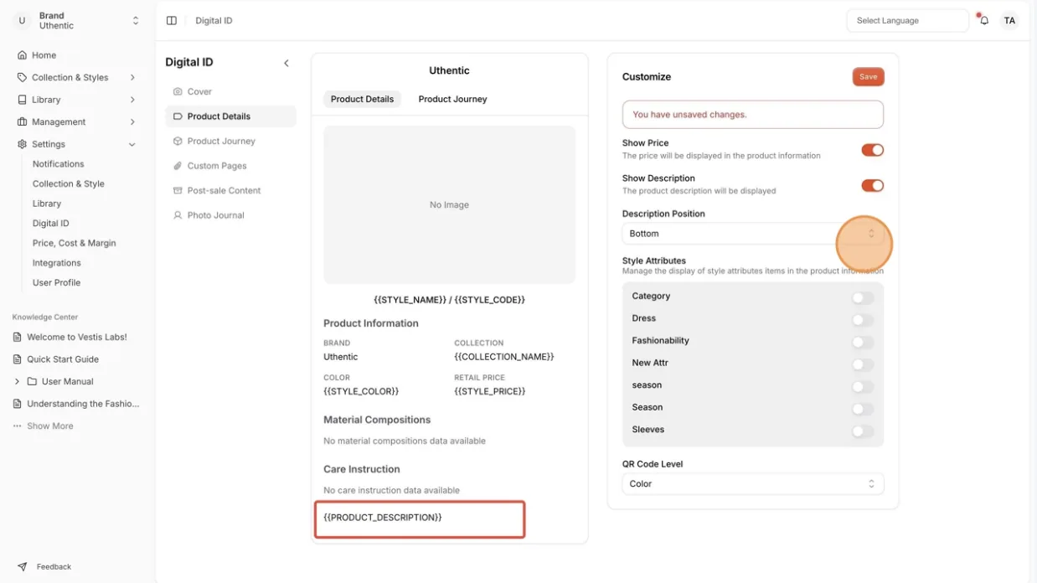Viewport: 1037px width, 583px height.
Task: Click the Post-sale Content icon
Action: [178, 190]
